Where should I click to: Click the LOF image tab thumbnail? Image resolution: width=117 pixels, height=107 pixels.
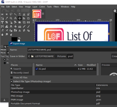[x=37, y=14]
